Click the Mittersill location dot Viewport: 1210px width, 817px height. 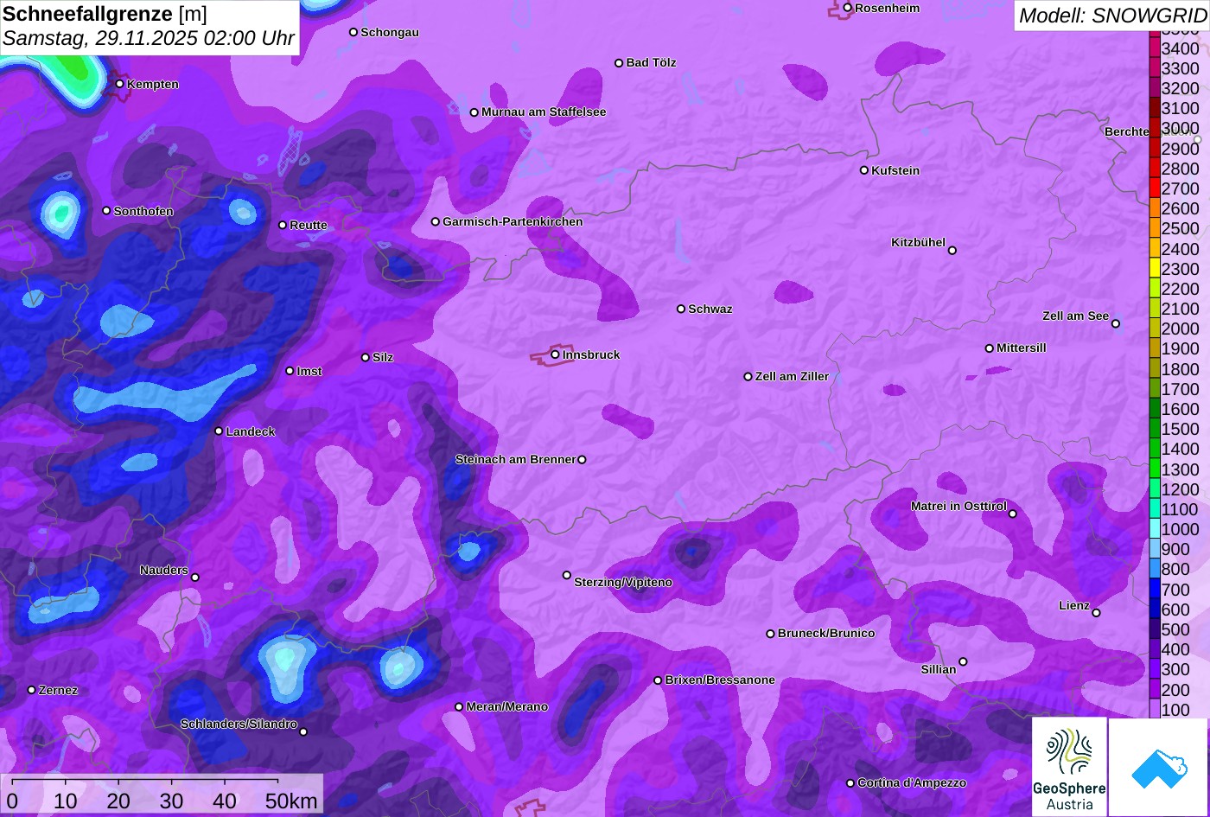pyautogui.click(x=989, y=348)
